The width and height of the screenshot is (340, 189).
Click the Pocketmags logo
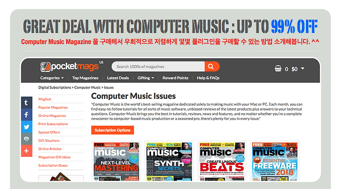(x=69, y=67)
